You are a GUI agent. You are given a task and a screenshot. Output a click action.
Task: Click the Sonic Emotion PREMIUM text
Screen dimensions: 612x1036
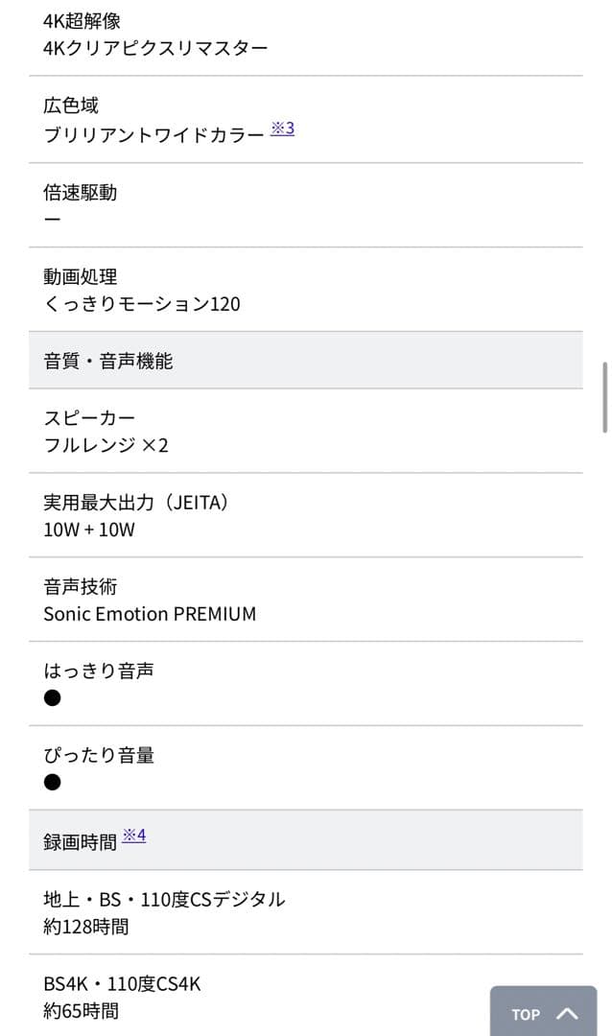point(150,614)
